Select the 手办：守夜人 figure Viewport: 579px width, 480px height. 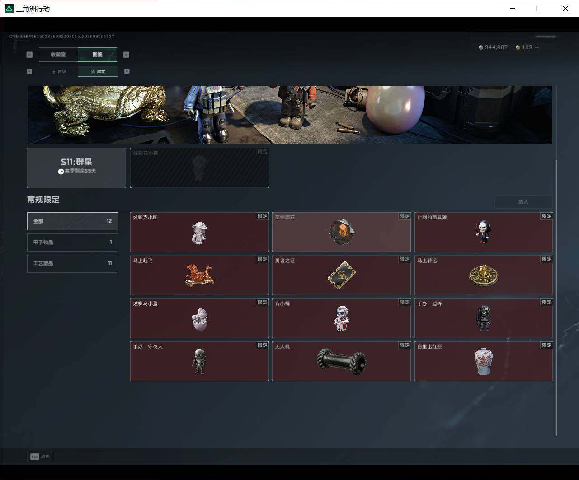click(199, 361)
